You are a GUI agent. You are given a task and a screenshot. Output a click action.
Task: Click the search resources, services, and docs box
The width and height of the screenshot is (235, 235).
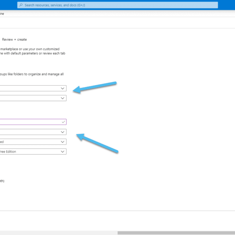click(x=117, y=5)
